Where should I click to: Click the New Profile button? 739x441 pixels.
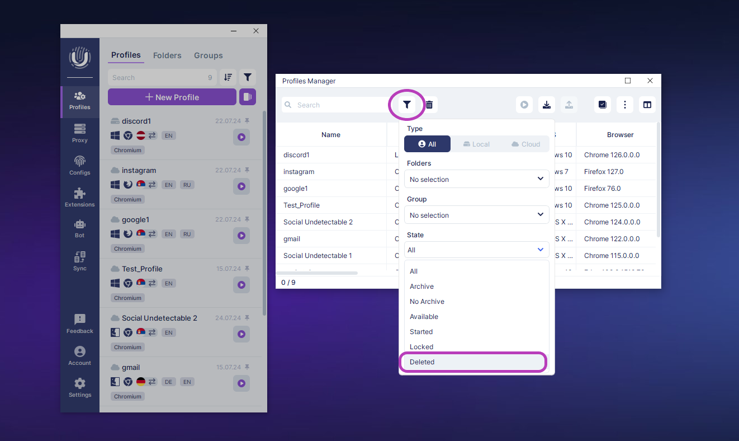tap(172, 97)
